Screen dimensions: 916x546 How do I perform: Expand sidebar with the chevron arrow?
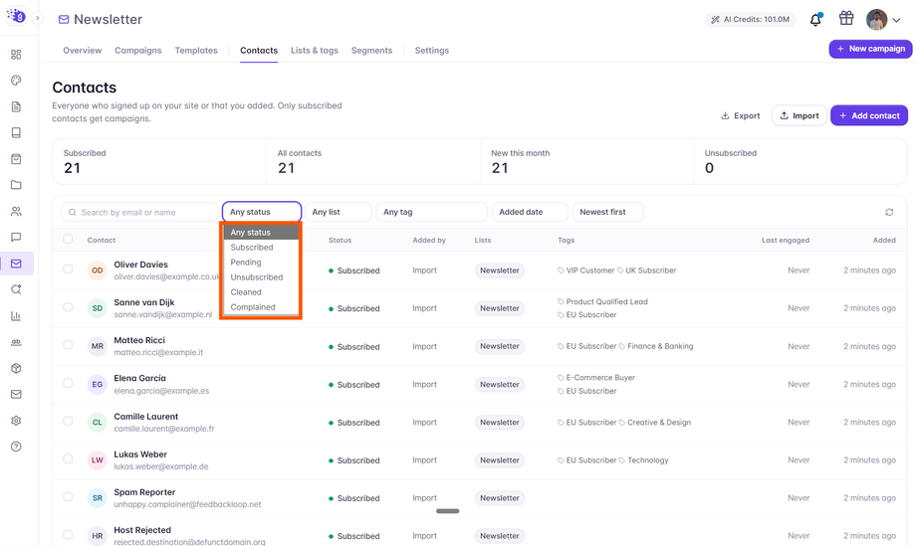38,18
